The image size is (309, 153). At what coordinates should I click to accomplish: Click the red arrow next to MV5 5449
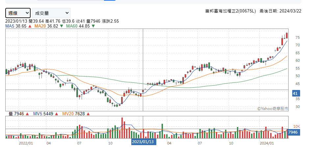56,114
